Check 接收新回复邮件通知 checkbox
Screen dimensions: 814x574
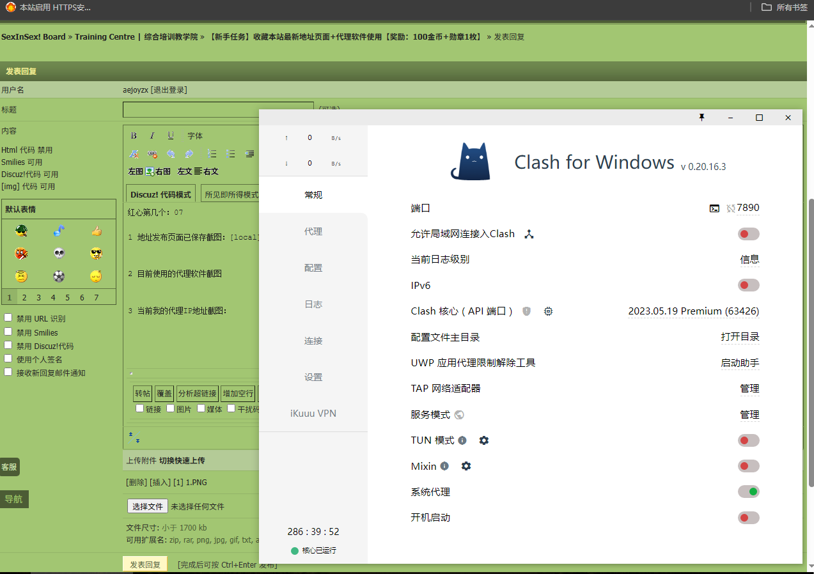8,372
